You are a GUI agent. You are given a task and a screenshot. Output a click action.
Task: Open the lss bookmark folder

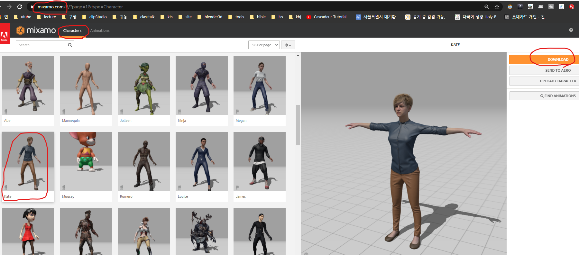click(277, 17)
